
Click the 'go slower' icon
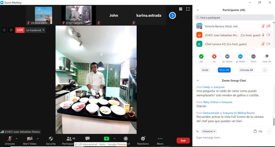(x=227, y=57)
